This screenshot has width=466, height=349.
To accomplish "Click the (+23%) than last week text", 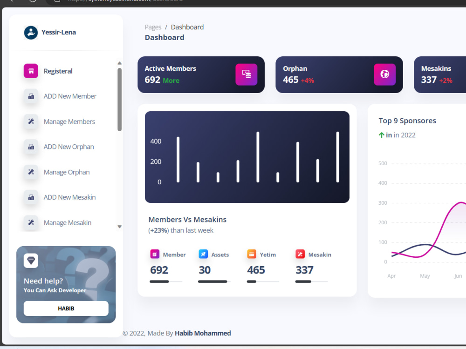I will (181, 230).
